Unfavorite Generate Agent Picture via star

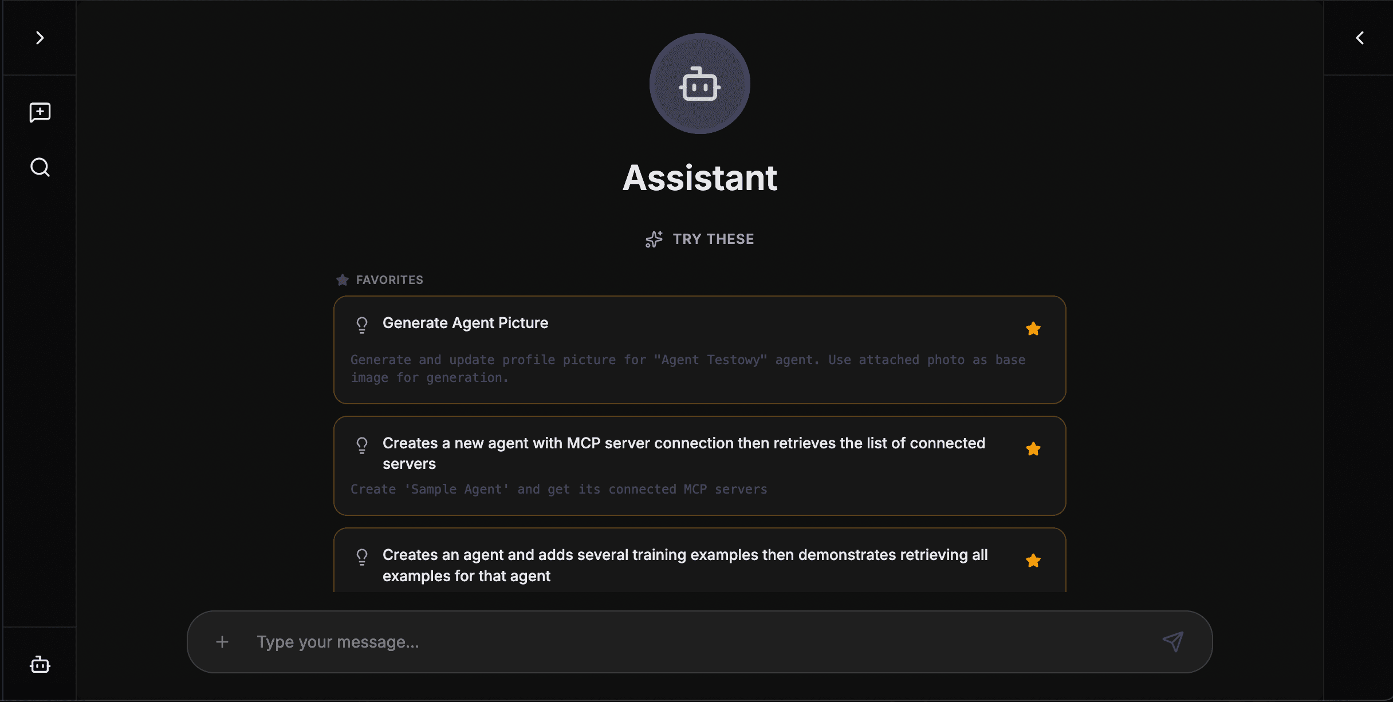[1033, 329]
